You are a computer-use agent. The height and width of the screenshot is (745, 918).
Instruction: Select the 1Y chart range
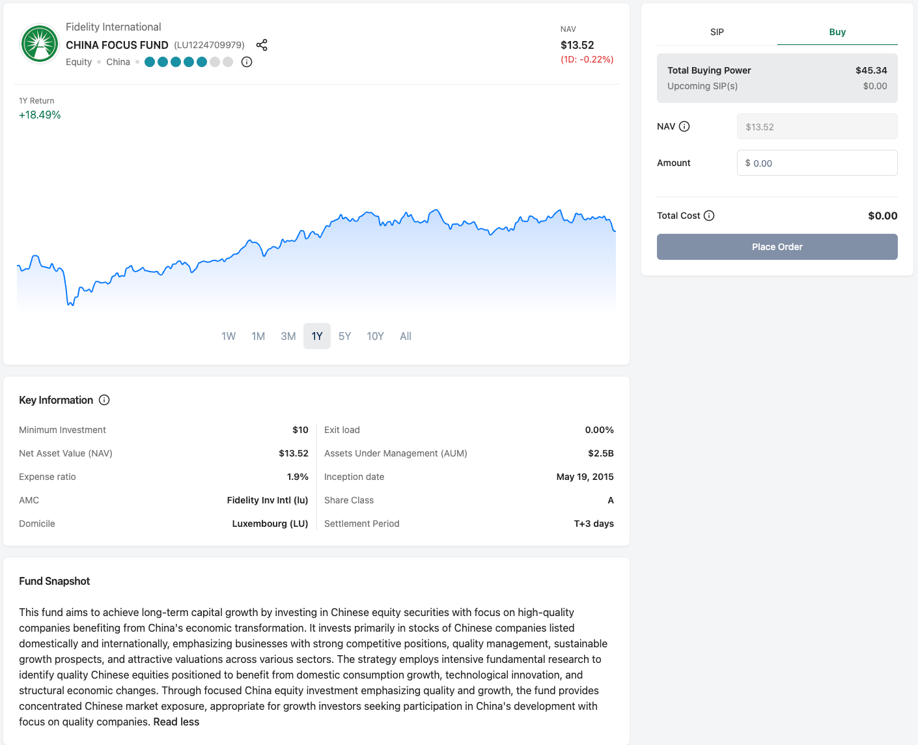click(x=317, y=336)
